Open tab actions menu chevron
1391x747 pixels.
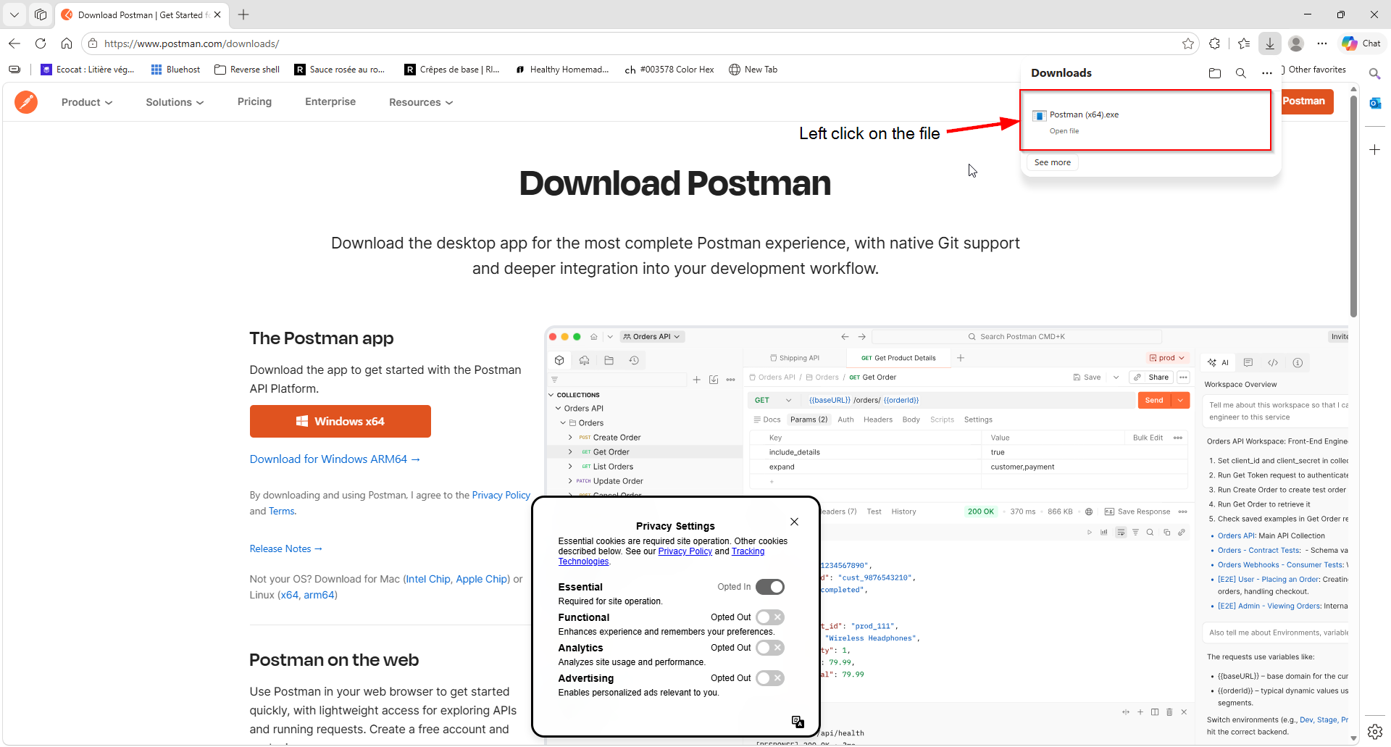point(14,14)
